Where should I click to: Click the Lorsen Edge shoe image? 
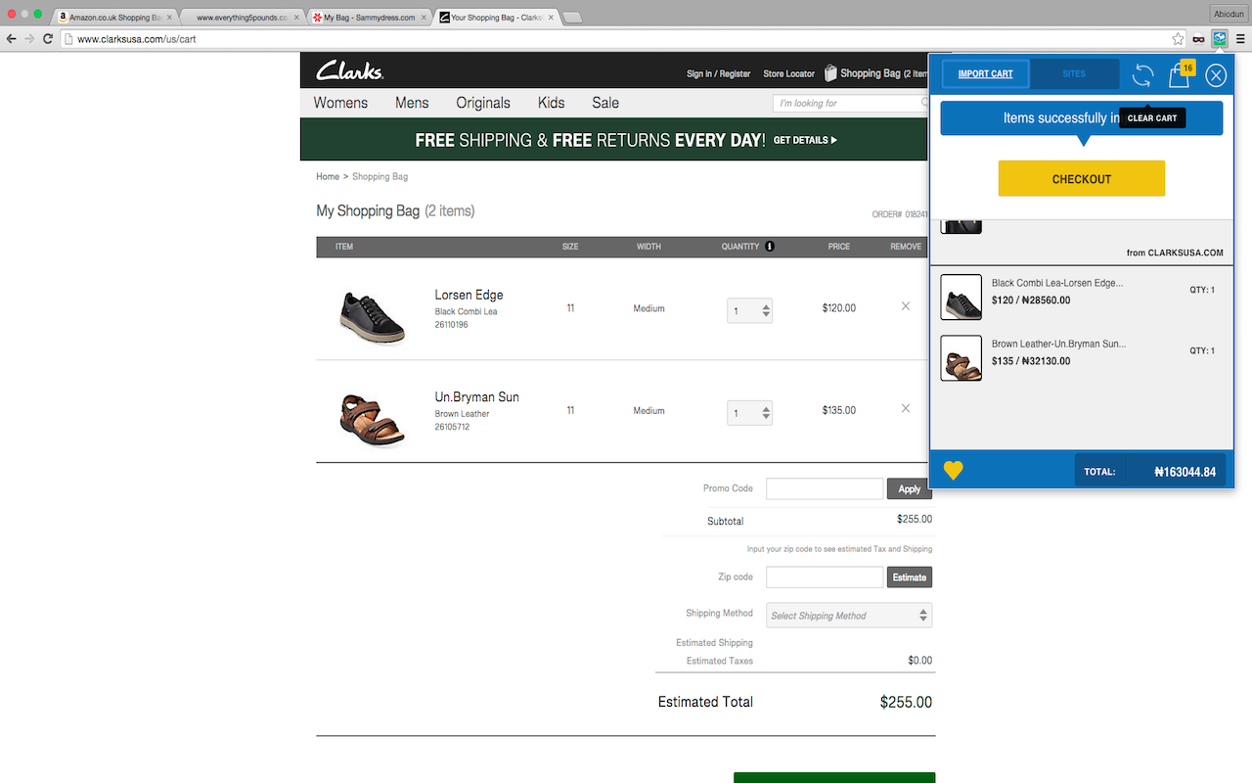373,314
